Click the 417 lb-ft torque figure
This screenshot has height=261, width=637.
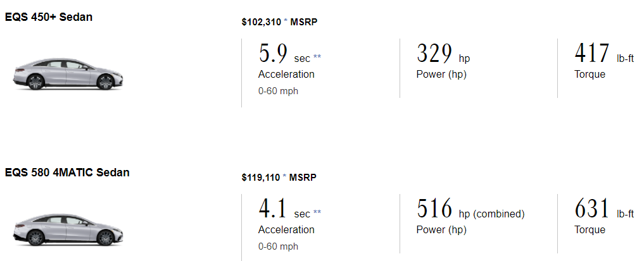point(604,54)
